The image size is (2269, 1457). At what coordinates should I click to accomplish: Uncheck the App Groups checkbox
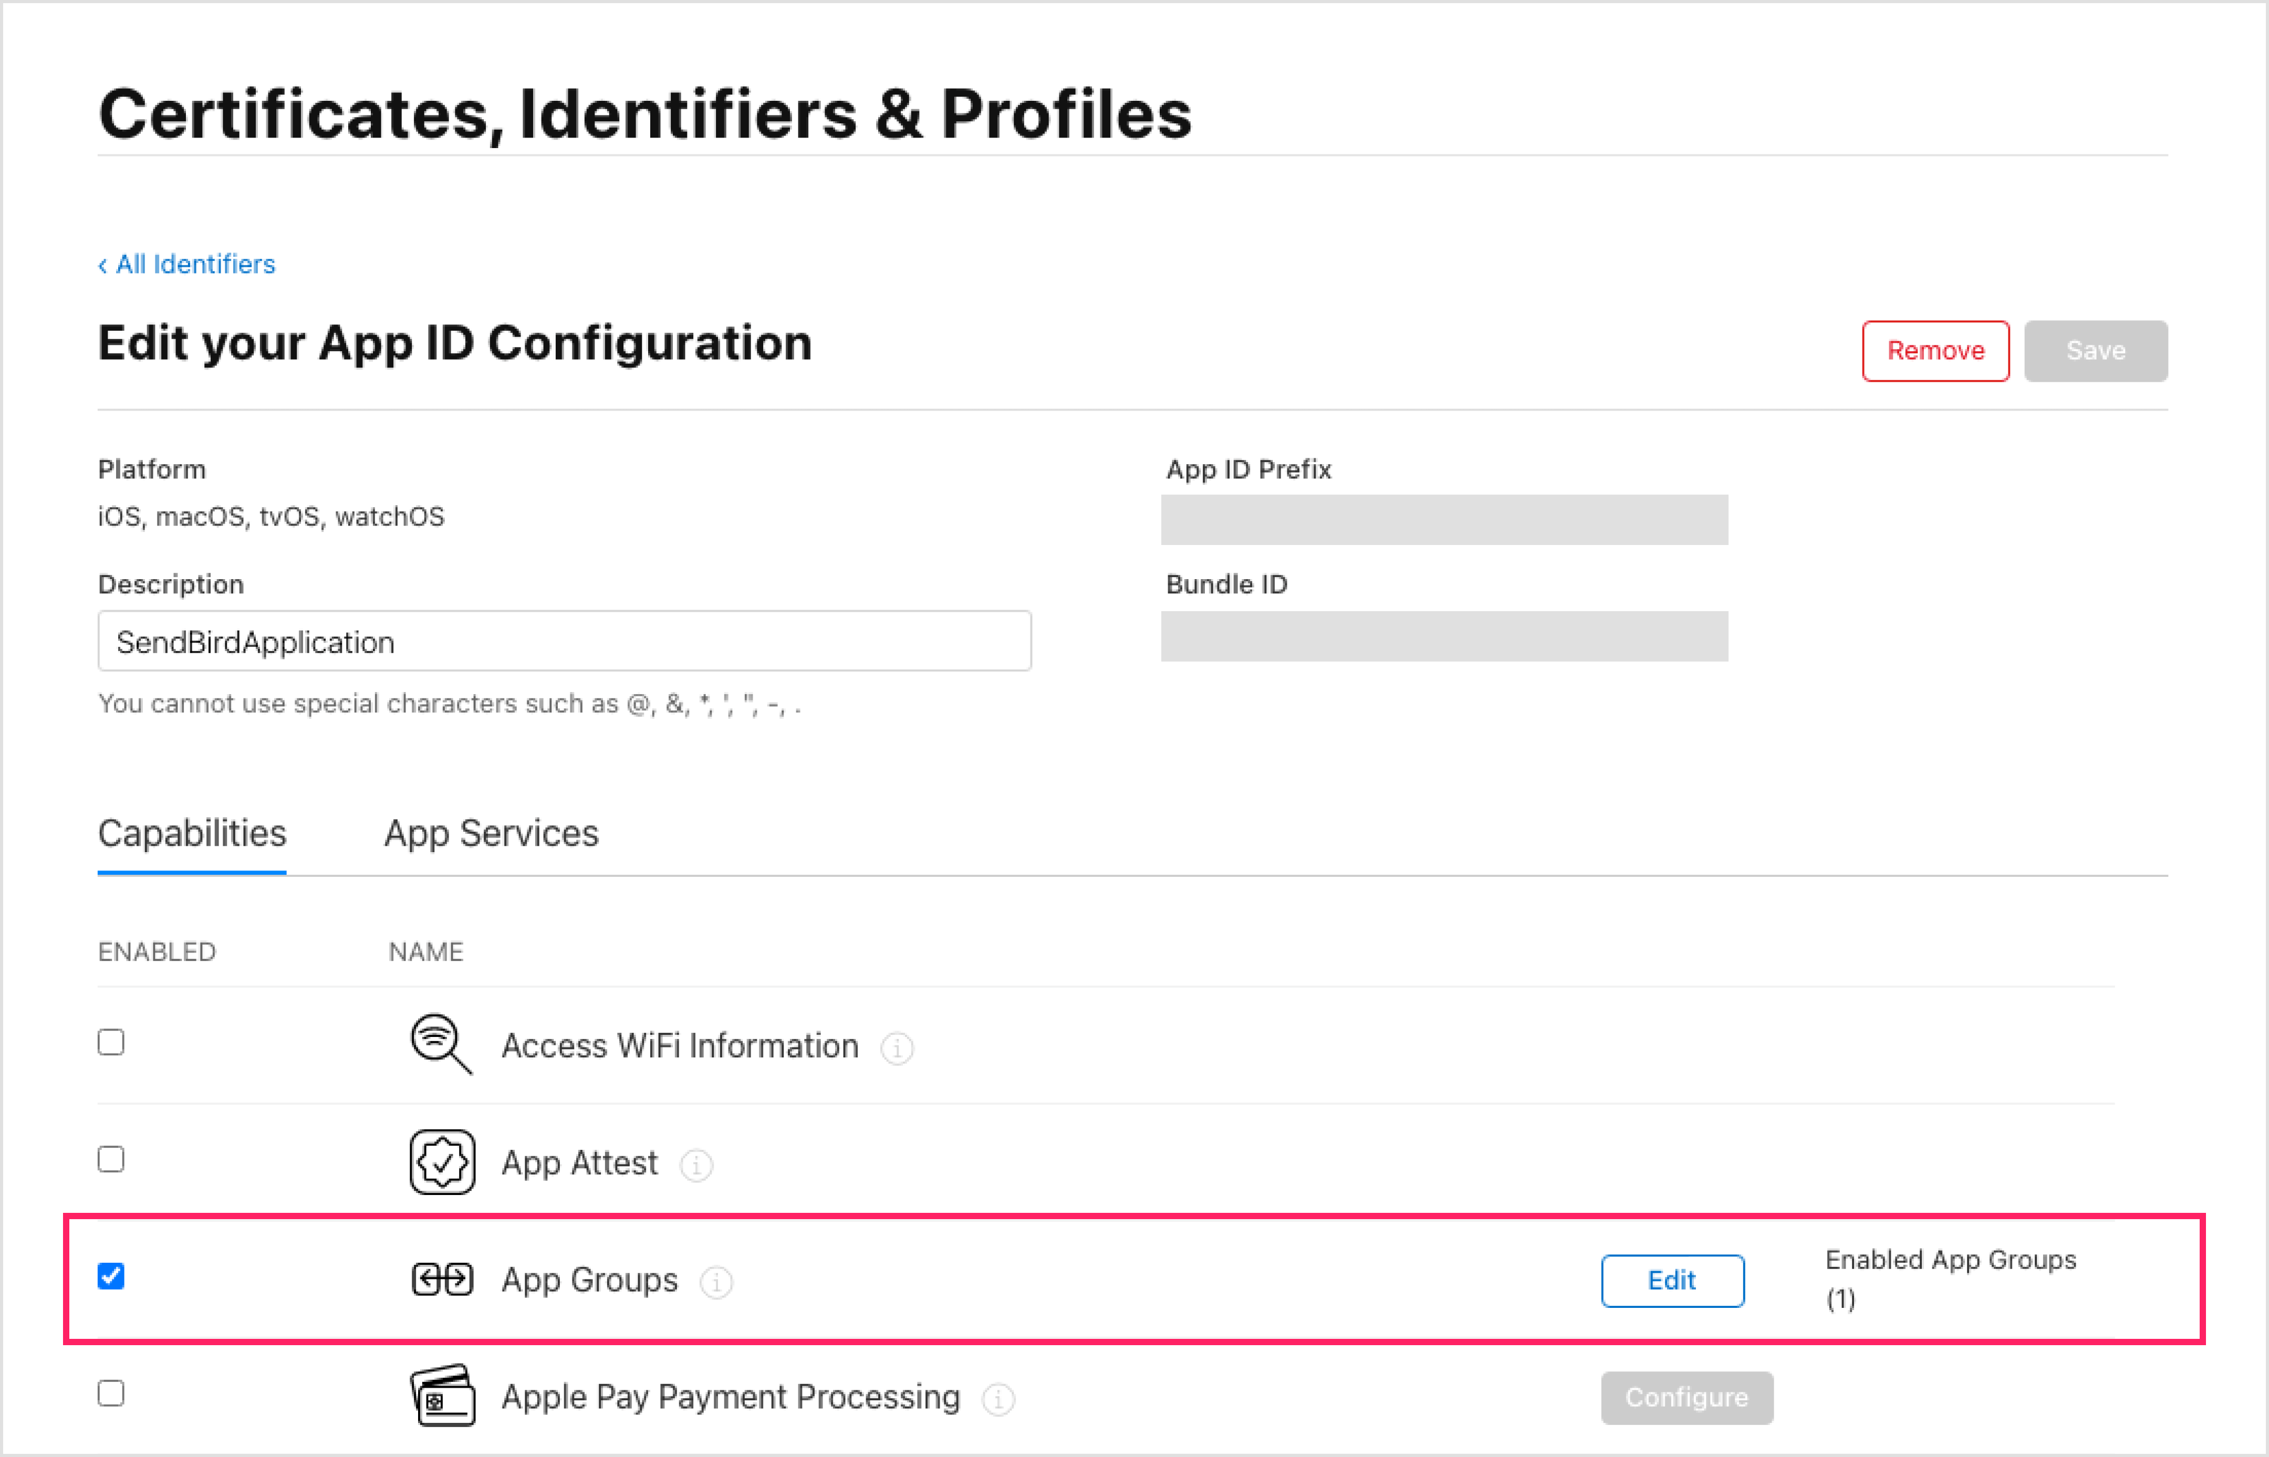[111, 1276]
